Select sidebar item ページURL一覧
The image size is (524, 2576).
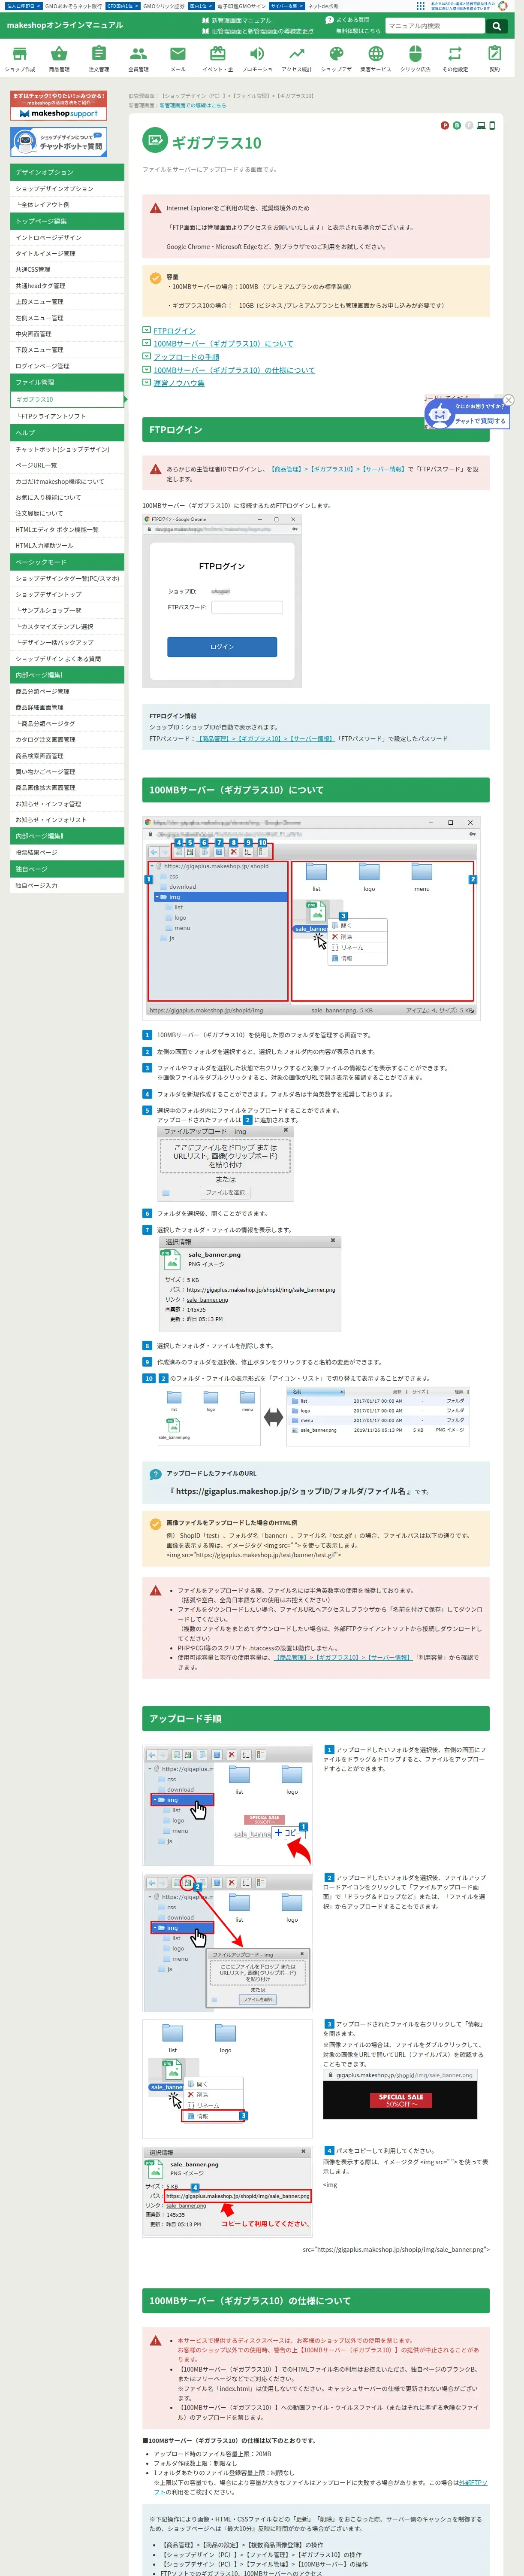(x=67, y=465)
